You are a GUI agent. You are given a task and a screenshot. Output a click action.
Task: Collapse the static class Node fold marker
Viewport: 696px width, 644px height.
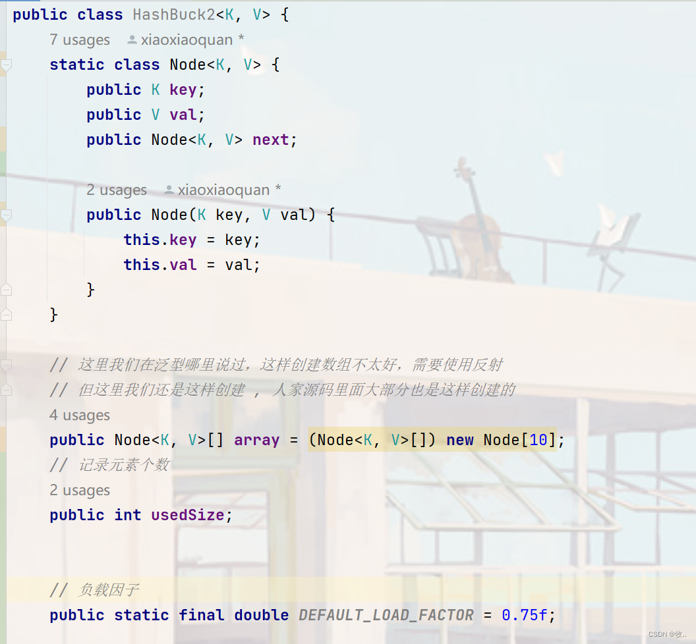tap(6, 65)
